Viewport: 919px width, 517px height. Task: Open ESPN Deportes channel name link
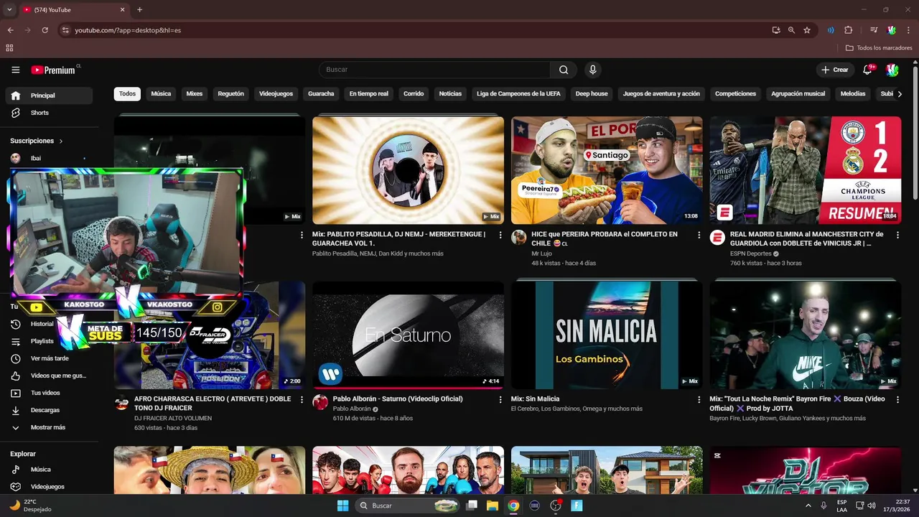pyautogui.click(x=751, y=253)
